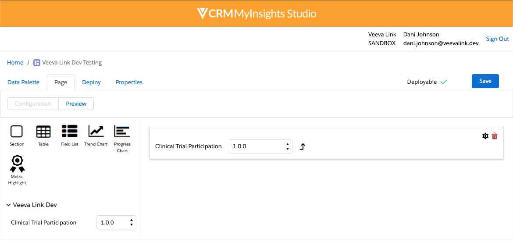
Task: Switch to Configuration mode
Action: pos(33,103)
